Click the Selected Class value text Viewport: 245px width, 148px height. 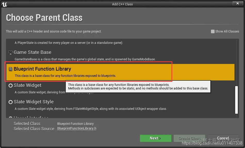75,124
